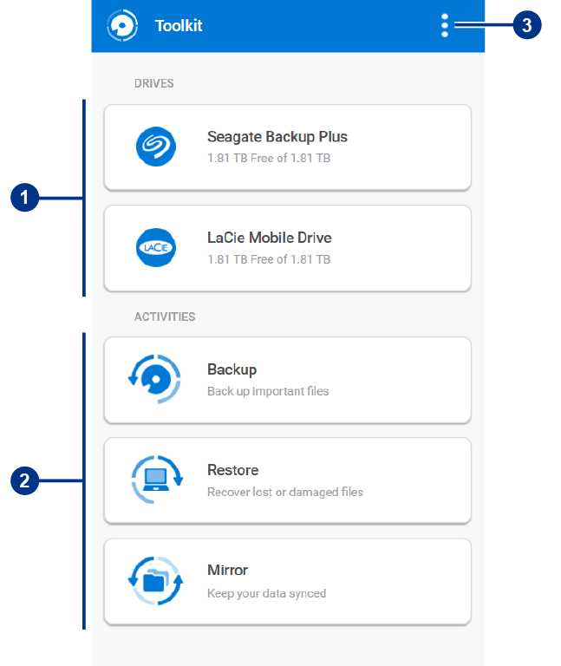The height and width of the screenshot is (666, 561).
Task: Open the LaCie Mobile Drive card
Action: 288,249
